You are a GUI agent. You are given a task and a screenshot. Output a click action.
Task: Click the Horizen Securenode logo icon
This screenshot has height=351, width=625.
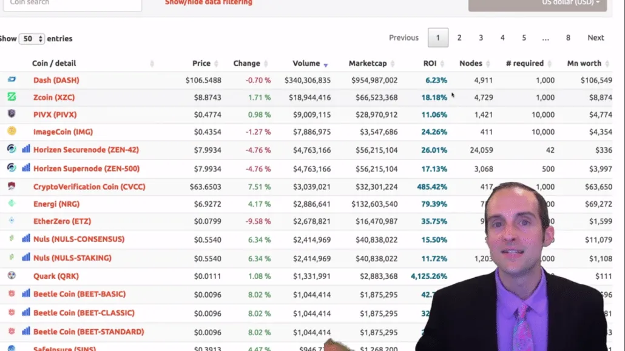point(12,149)
